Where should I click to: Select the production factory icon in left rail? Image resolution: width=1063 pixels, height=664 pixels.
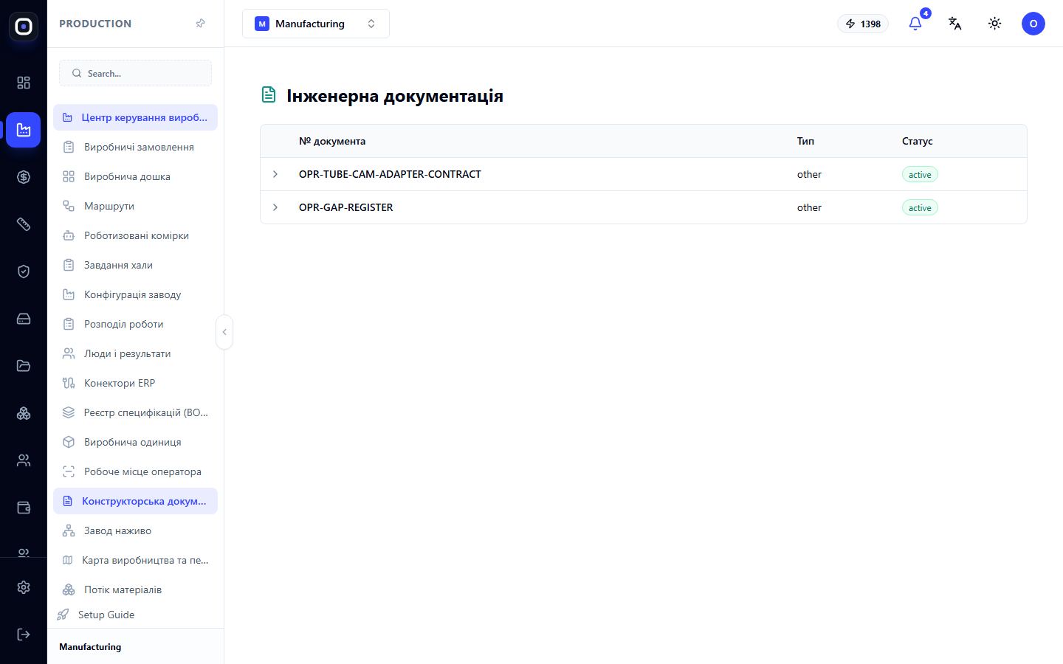24,130
